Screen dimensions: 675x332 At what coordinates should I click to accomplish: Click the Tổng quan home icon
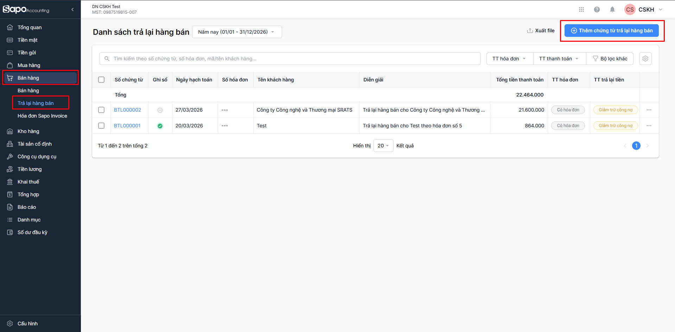pyautogui.click(x=10, y=27)
